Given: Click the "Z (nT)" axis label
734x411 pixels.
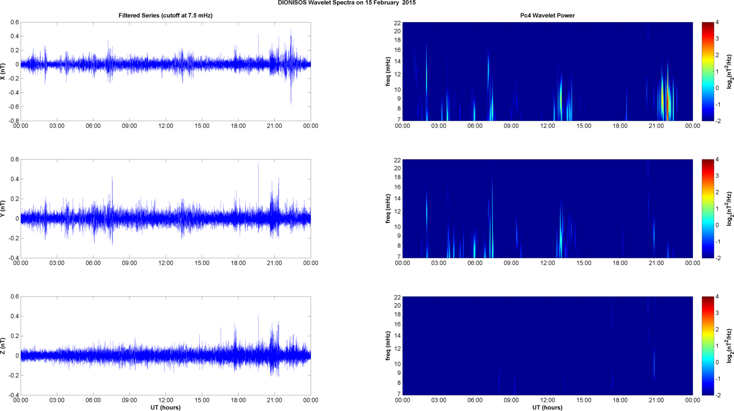Looking at the screenshot, I should [x=3, y=346].
